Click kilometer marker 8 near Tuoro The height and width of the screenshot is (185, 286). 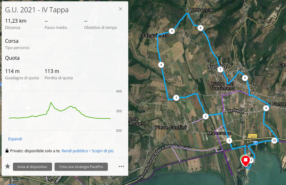click(x=244, y=78)
